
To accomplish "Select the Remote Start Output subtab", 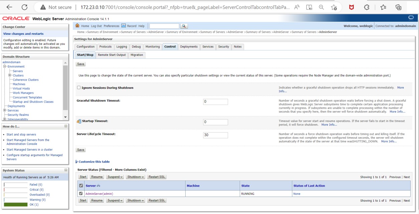I will [112, 55].
